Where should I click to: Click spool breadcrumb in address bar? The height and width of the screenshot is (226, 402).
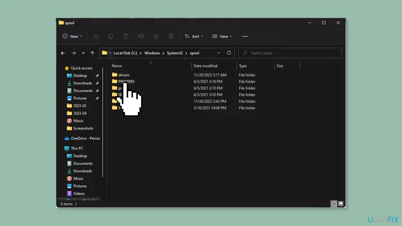pyautogui.click(x=195, y=53)
